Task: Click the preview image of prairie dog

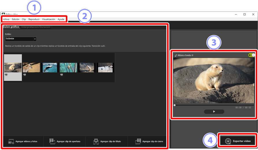Action: point(214,81)
